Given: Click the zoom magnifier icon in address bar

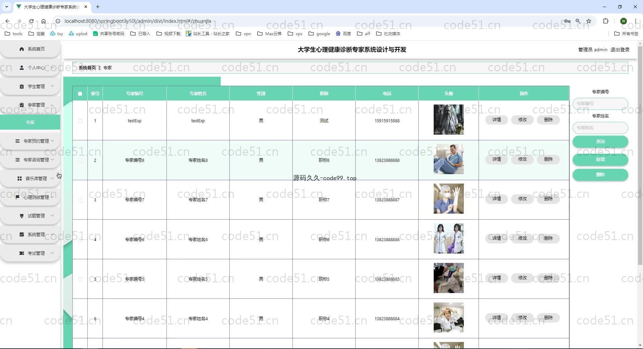Looking at the screenshot, I should 578,21.
